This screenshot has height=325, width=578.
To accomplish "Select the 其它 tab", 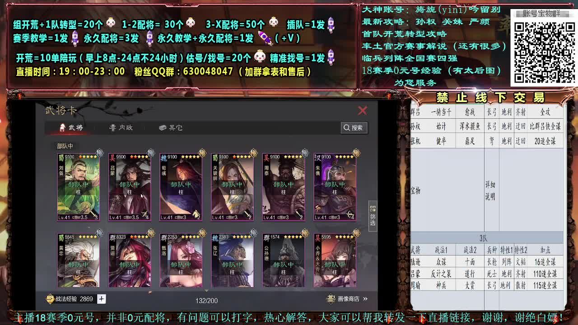I will (171, 128).
